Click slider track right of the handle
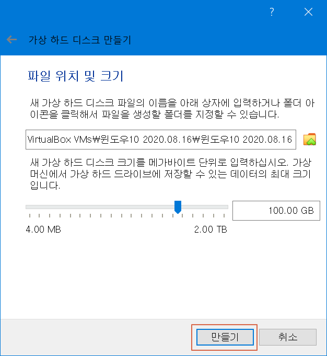This screenshot has height=356, width=327. 205,207
